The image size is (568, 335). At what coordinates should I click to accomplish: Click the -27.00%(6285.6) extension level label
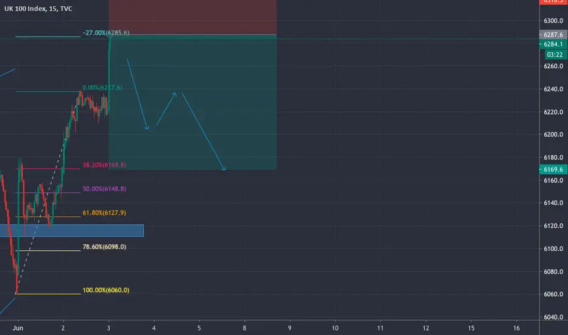tap(106, 33)
